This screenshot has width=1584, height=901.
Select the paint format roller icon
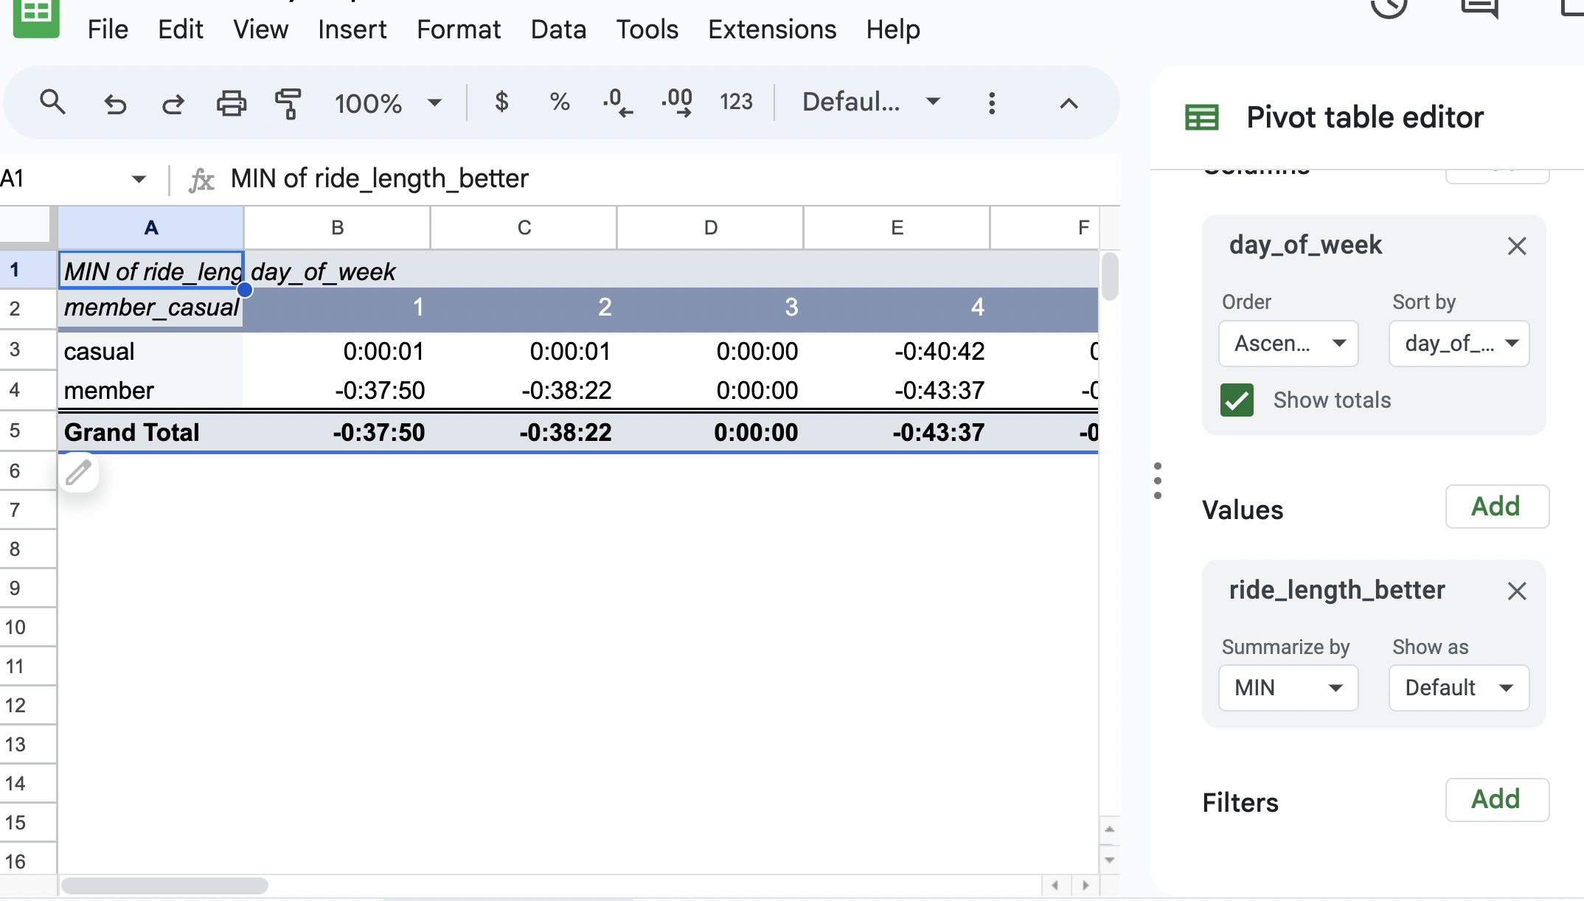click(x=288, y=103)
